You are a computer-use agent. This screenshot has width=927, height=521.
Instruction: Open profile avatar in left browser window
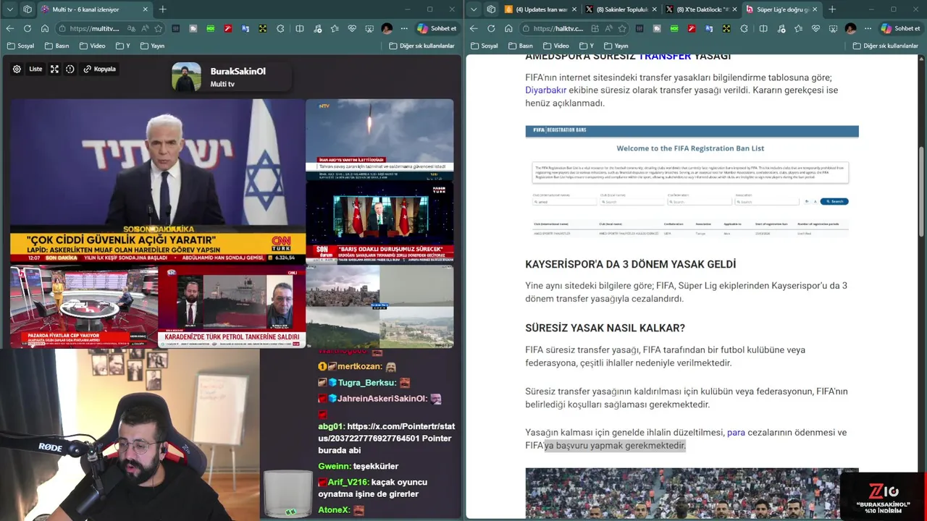pyautogui.click(x=387, y=28)
